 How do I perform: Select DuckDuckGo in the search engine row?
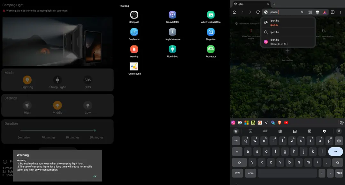[x=260, y=123]
